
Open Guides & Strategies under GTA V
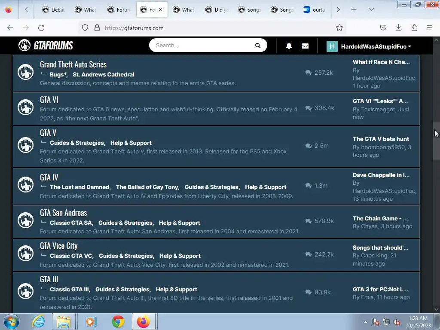click(77, 143)
